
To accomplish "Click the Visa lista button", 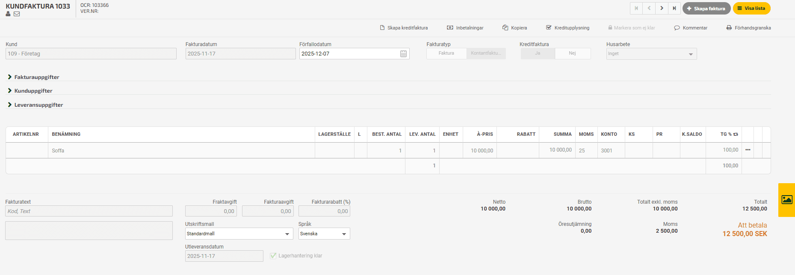I will 751,9.
